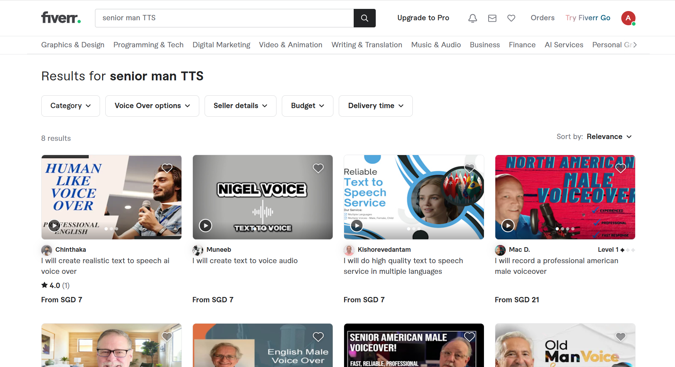Click the 4.0 star rating on Chinthaka's gig
Viewport: 675px width, 367px height.
coord(56,285)
